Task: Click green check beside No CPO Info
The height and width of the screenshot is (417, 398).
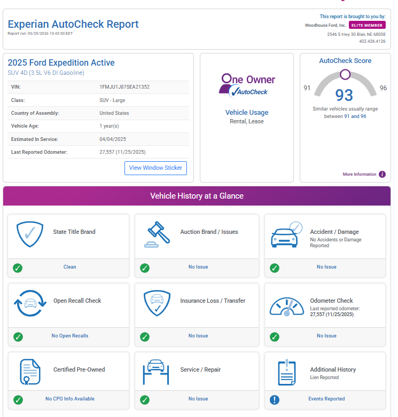Action: [x=18, y=400]
